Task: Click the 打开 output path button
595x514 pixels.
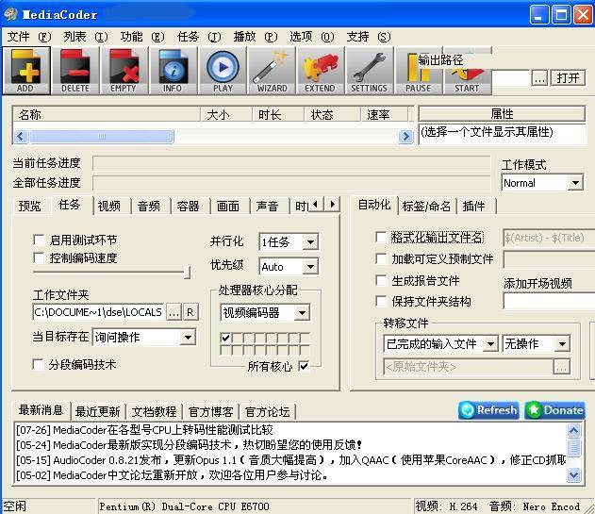Action: (568, 78)
